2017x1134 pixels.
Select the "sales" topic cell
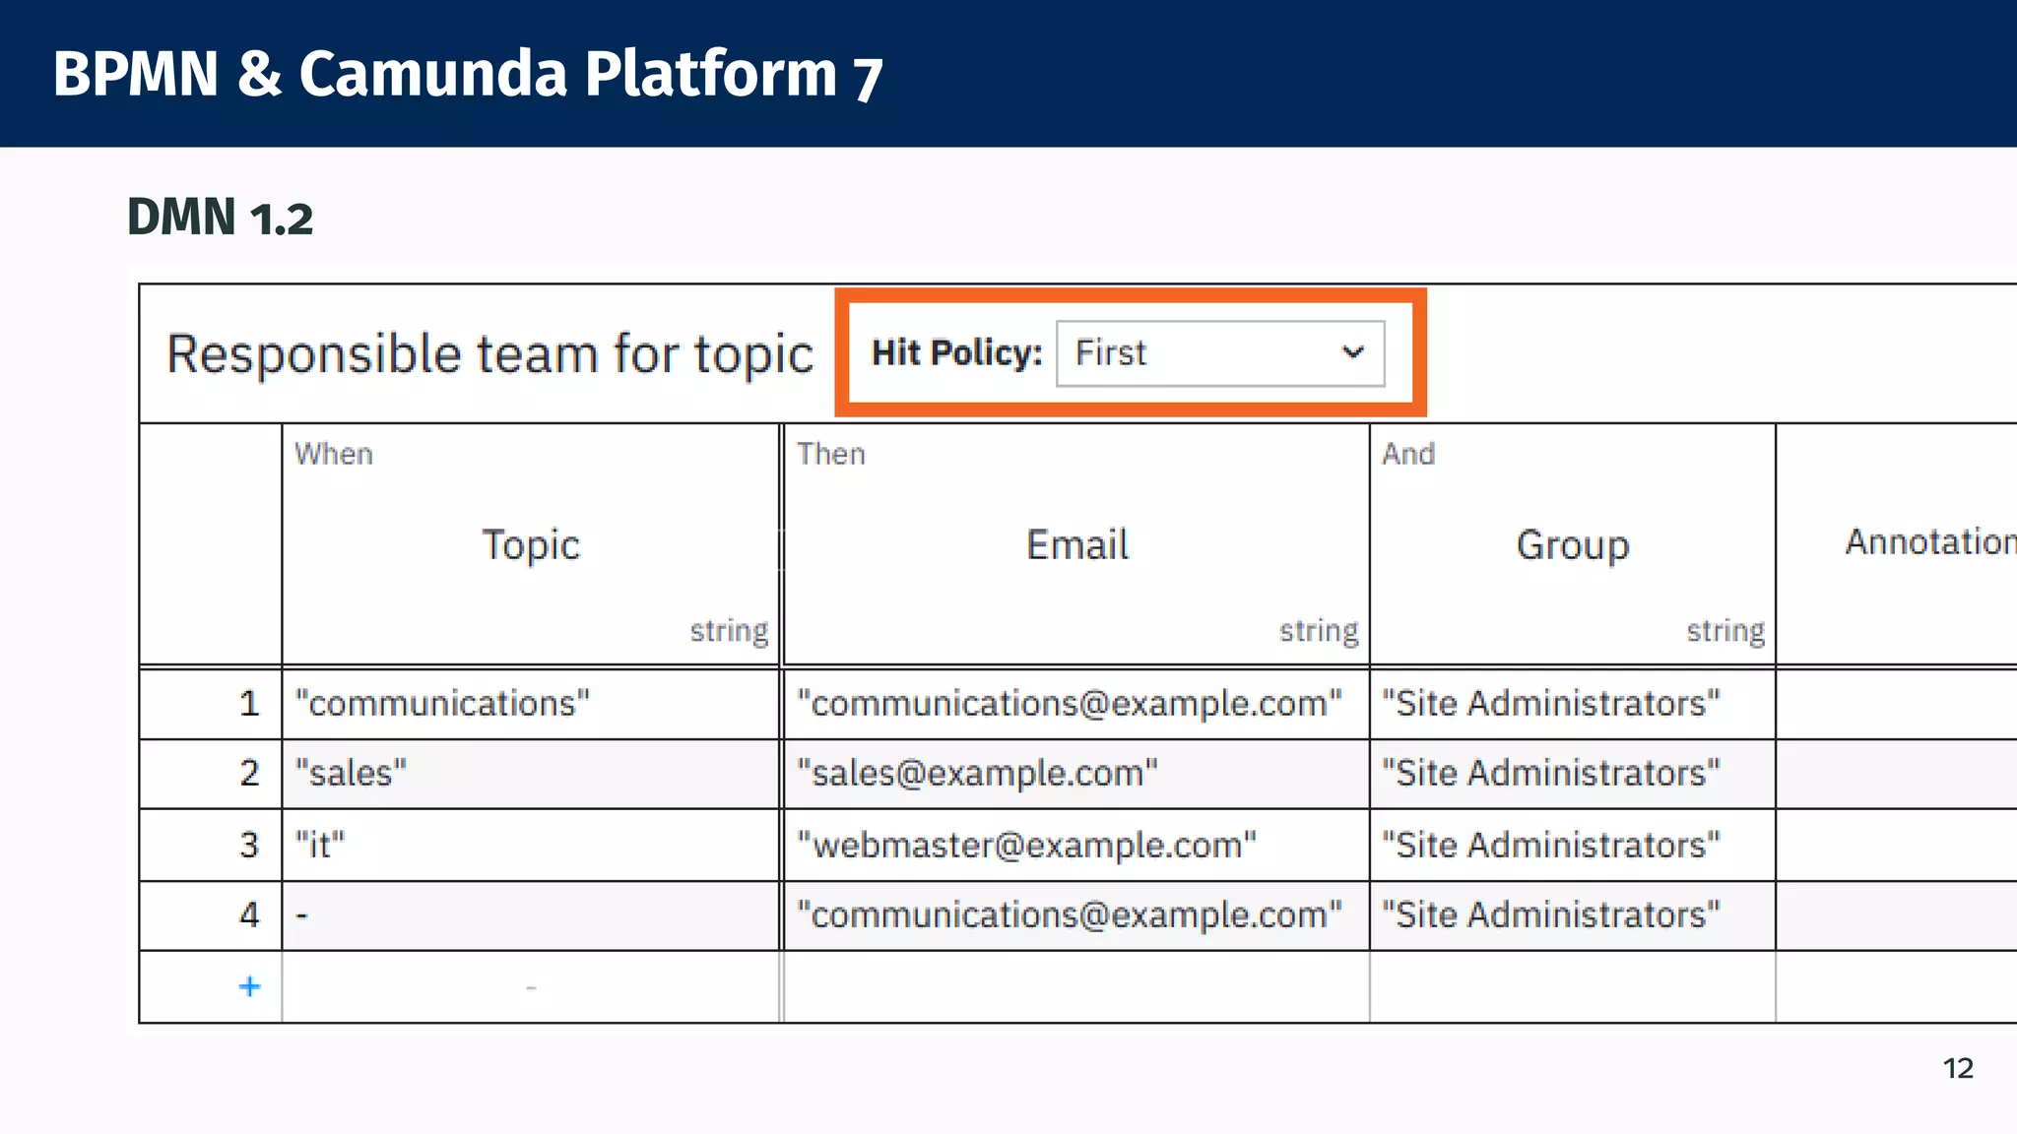[531, 774]
